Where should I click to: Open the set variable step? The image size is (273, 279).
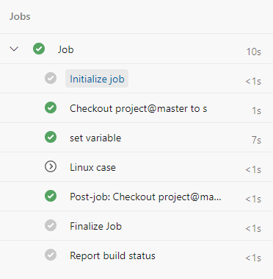(x=95, y=138)
